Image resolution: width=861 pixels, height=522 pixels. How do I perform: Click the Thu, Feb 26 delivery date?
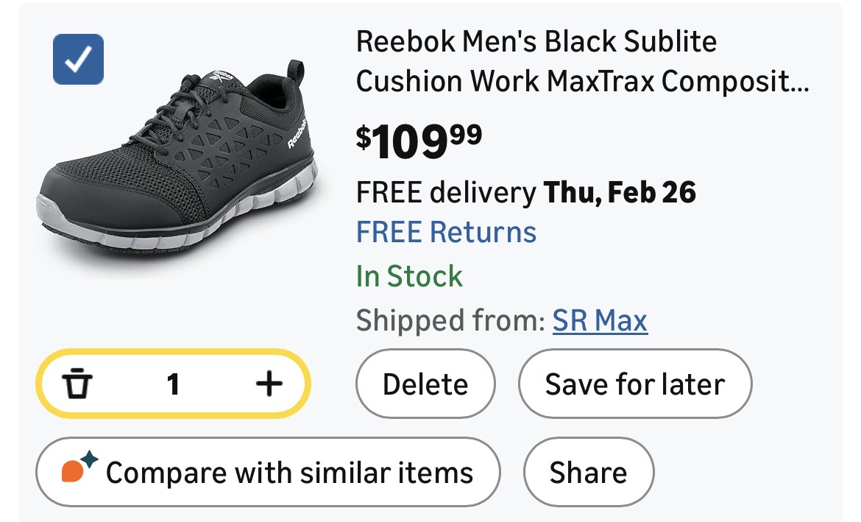tap(620, 193)
